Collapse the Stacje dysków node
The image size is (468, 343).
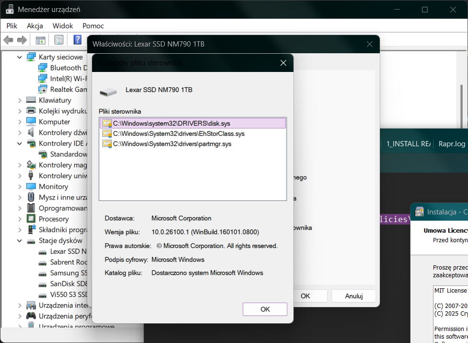click(20, 241)
